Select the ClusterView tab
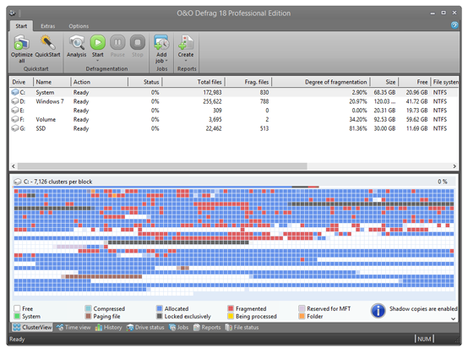The height and width of the screenshot is (353, 468). click(x=32, y=328)
